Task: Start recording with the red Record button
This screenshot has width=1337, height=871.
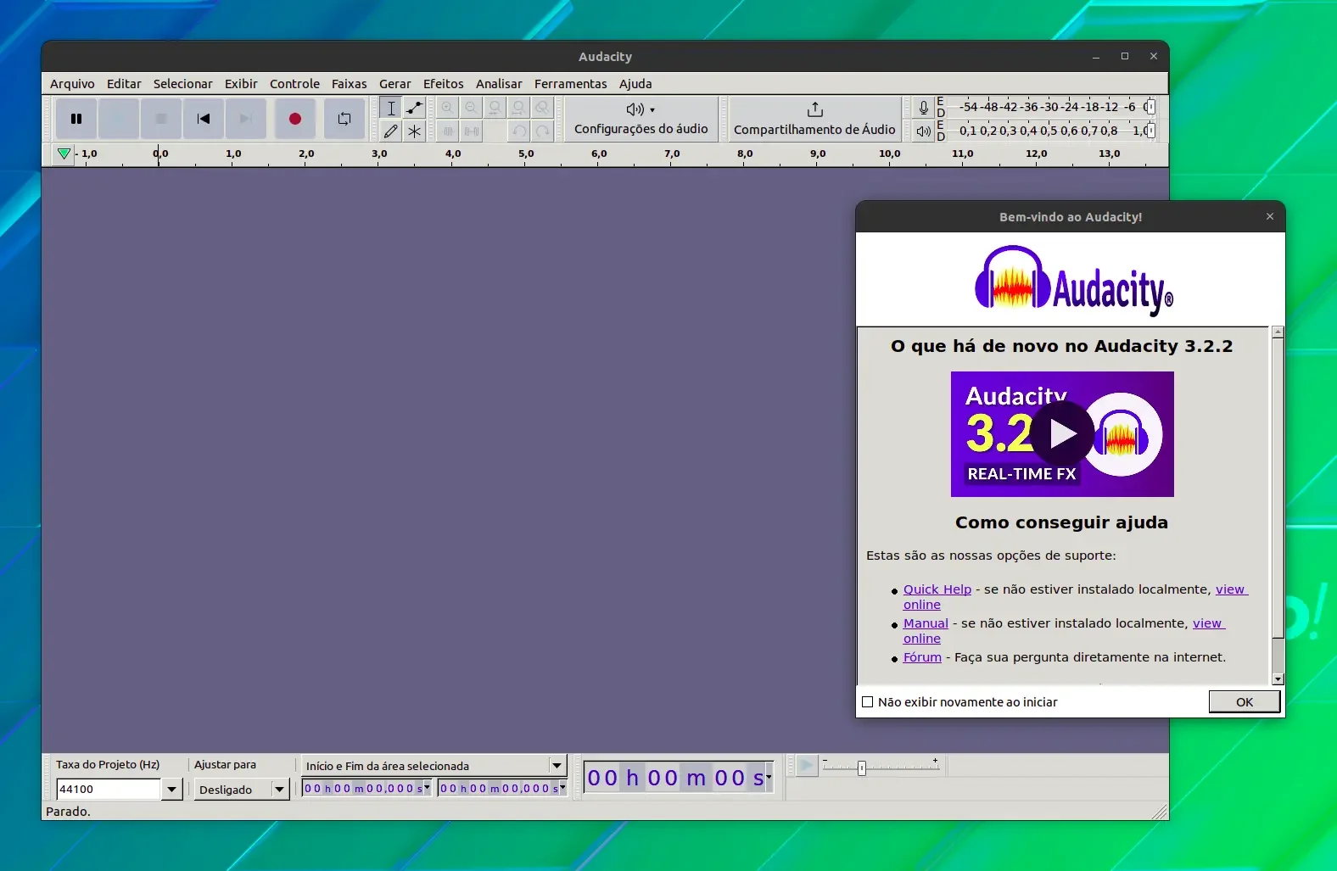Action: (295, 119)
